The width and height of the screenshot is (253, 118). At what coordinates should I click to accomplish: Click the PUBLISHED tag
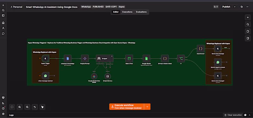pos(98,7)
